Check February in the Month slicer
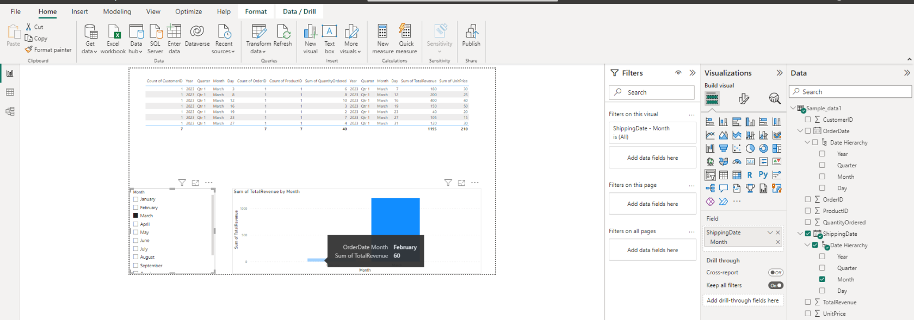The image size is (914, 320). pyautogui.click(x=136, y=207)
